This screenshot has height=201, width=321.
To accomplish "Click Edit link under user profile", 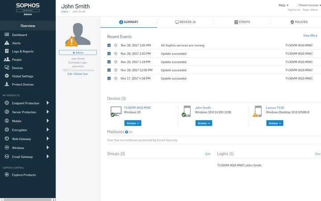I will pyautogui.click(x=70, y=74).
